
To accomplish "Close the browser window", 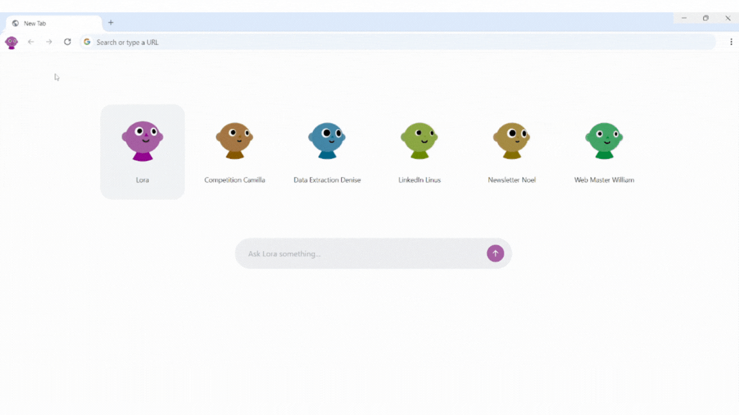I will pyautogui.click(x=729, y=18).
